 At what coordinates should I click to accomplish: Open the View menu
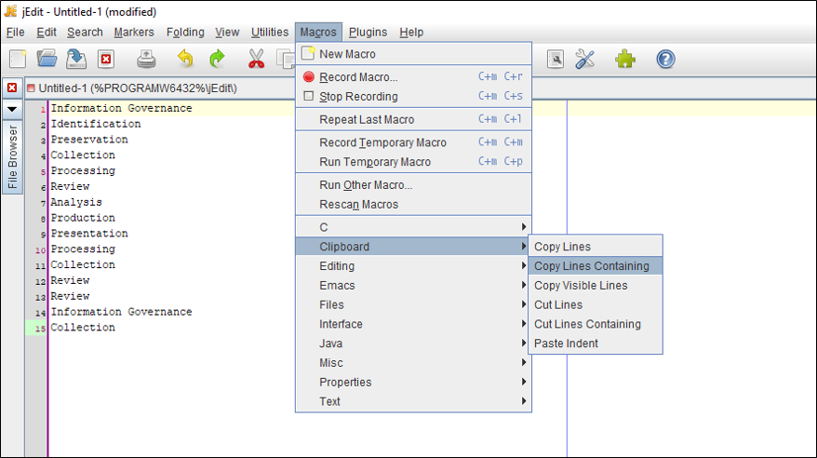click(x=227, y=33)
